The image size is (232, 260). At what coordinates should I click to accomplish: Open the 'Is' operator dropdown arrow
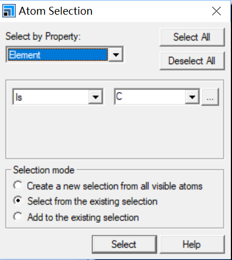tap(95, 97)
